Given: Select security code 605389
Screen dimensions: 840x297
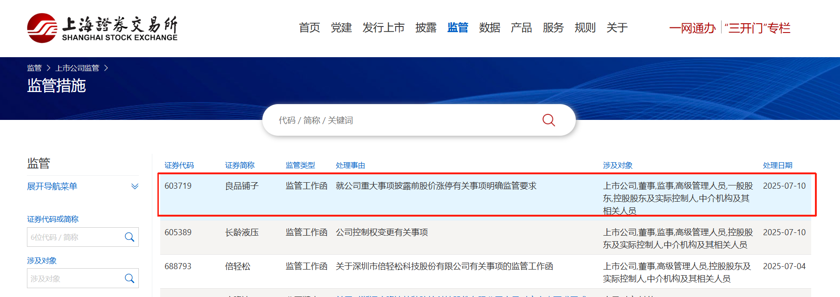Looking at the screenshot, I should pyautogui.click(x=178, y=232).
